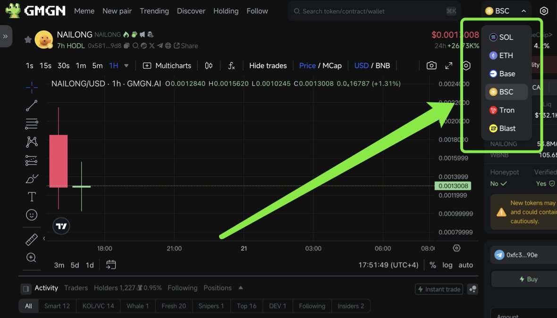Viewport: 557px width, 318px height.
Task: Open the Meme menu
Action: [x=84, y=11]
